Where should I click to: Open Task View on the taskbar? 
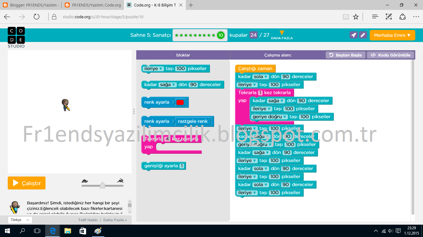point(37,231)
